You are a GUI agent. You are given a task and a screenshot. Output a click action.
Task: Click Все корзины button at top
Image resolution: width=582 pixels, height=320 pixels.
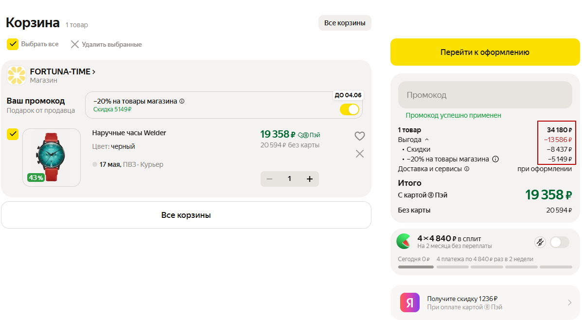coord(345,23)
